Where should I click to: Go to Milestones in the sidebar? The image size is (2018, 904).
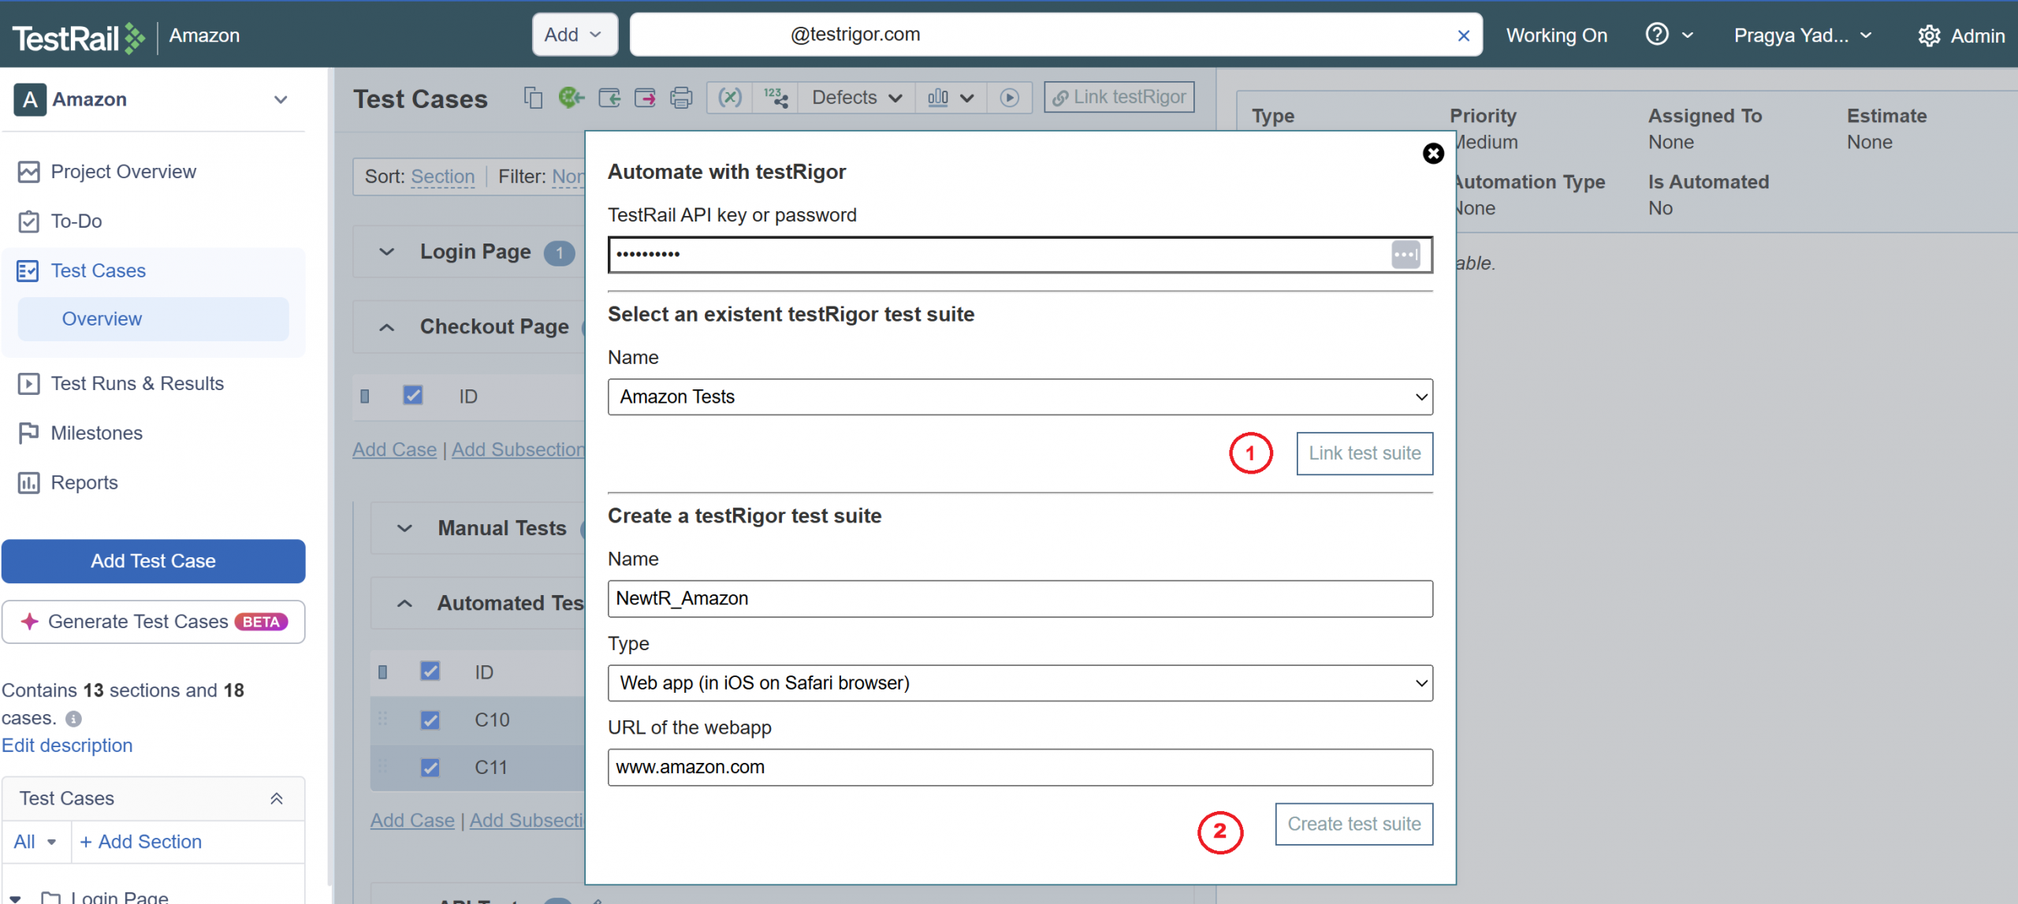96,433
